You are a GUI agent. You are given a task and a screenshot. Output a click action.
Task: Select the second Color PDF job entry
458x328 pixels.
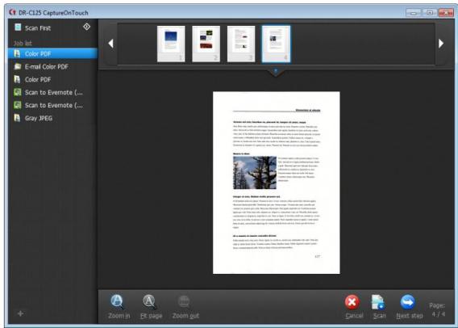tap(52, 80)
